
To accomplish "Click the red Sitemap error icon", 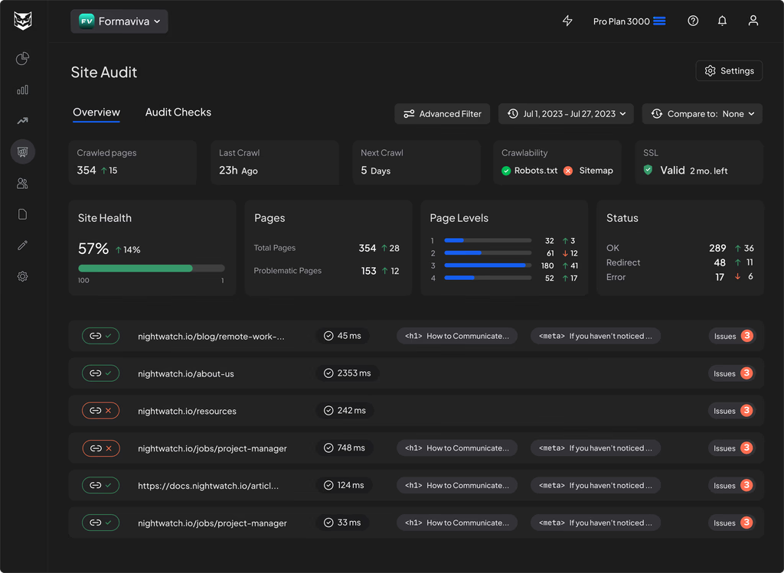I will click(x=568, y=171).
